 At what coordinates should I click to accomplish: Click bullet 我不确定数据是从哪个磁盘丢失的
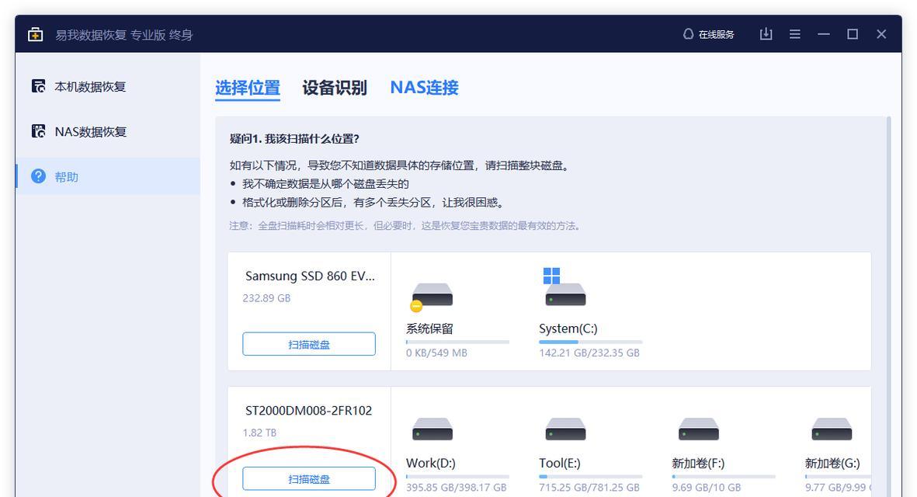[326, 184]
